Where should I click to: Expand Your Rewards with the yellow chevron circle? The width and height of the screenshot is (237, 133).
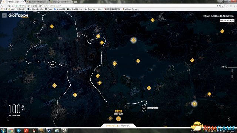click(x=118, y=119)
